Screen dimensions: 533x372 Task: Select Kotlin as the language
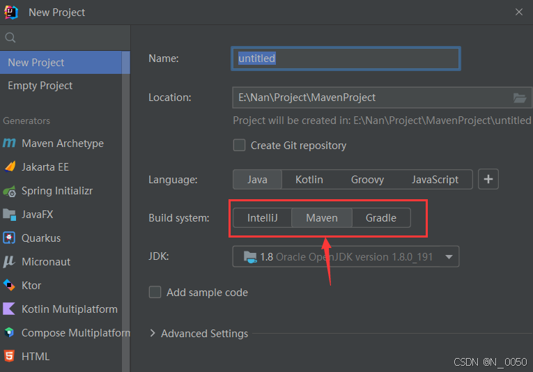click(x=309, y=179)
